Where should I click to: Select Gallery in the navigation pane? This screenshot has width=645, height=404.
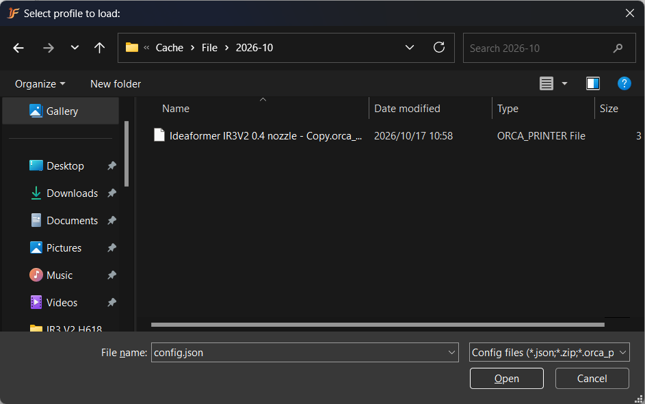[x=60, y=111]
